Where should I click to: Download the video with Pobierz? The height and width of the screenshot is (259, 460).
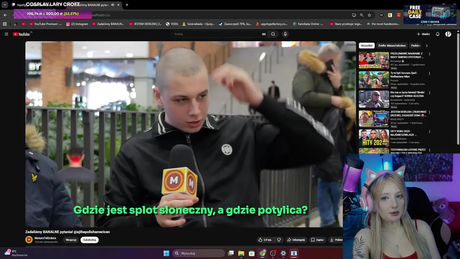336,240
